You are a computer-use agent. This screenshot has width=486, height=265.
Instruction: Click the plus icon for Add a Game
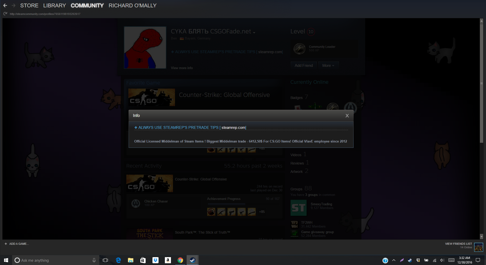click(6, 244)
